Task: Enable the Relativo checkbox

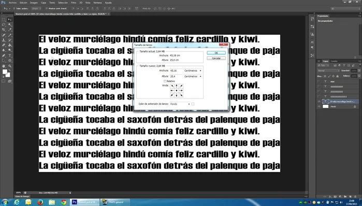Action: (x=165, y=81)
